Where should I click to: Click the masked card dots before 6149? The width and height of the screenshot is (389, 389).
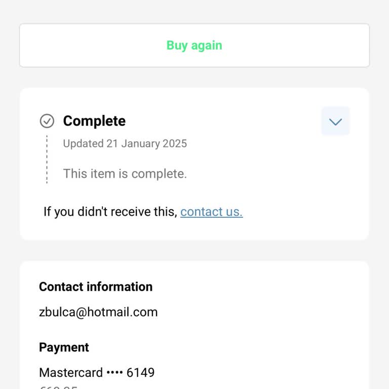114,373
